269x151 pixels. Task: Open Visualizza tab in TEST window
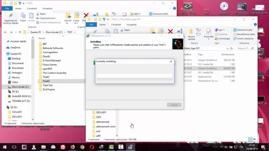click(47, 8)
